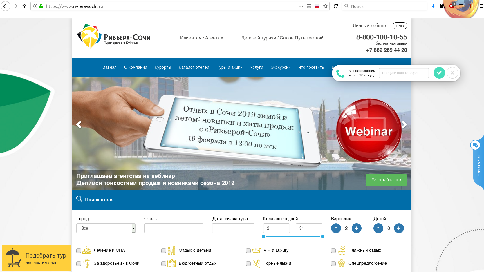View site security padlock info
484x272 pixels.
point(41,6)
